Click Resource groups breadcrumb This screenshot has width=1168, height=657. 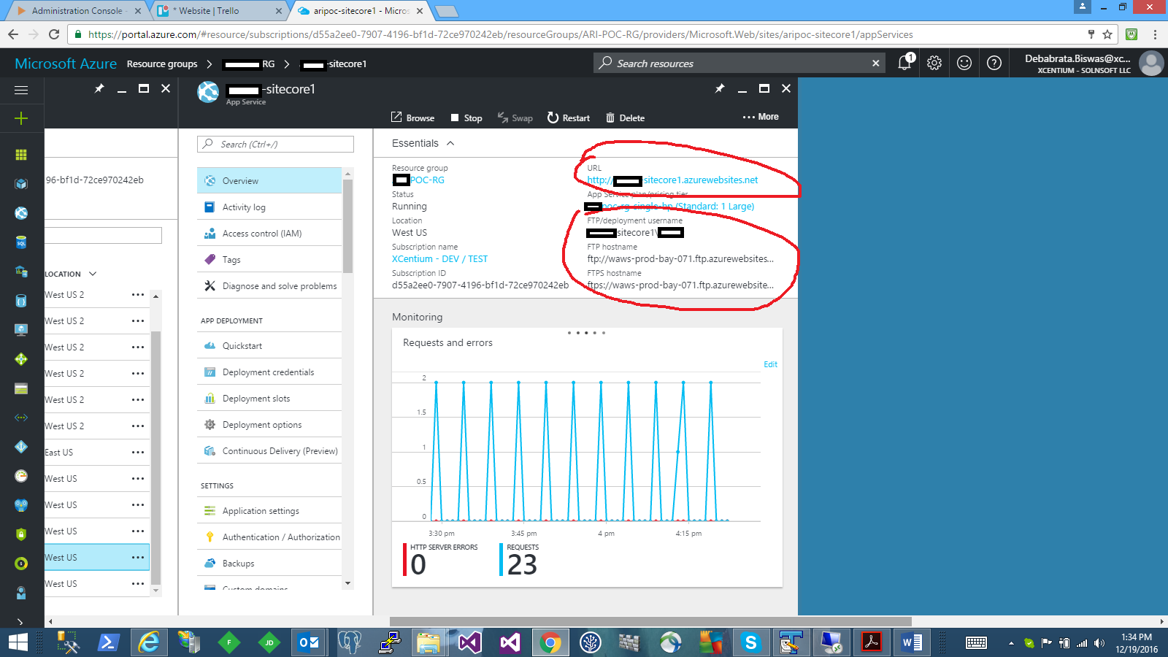point(162,64)
